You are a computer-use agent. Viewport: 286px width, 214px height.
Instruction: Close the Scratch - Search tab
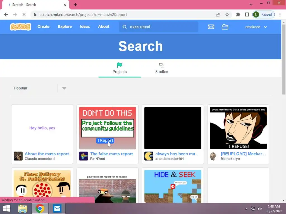point(65,5)
